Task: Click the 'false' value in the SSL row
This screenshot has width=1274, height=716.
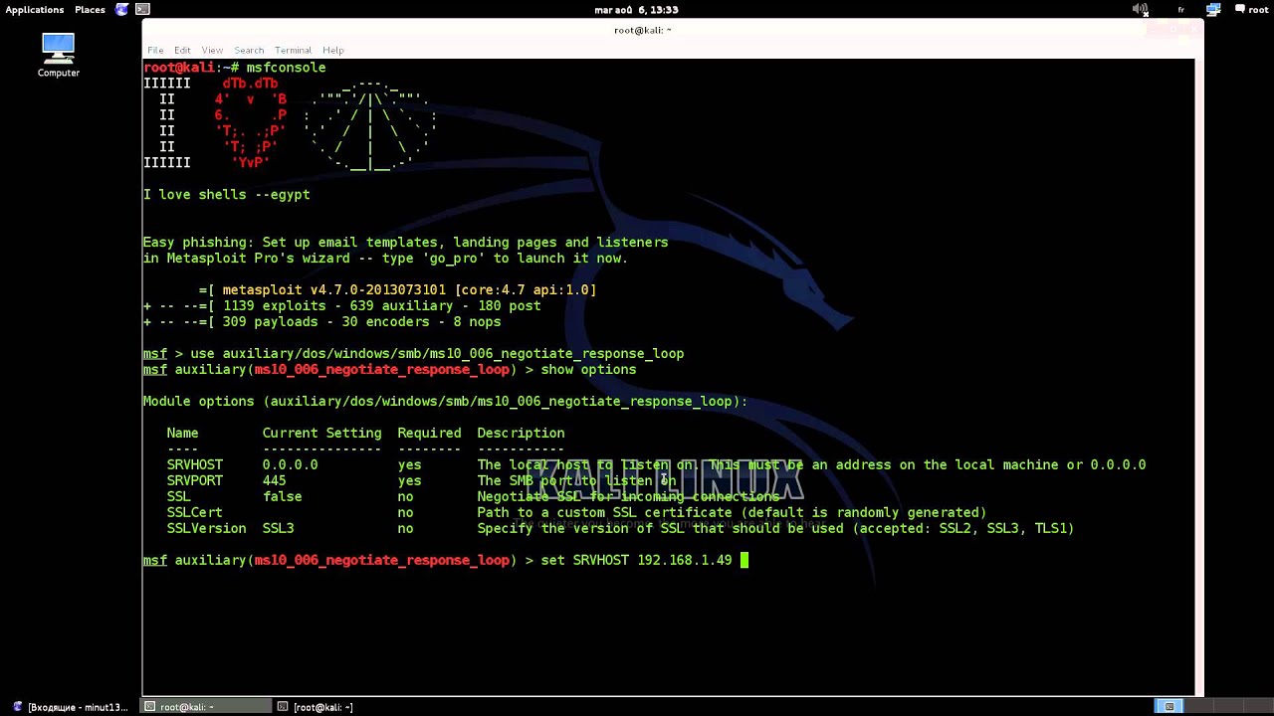Action: point(282,496)
